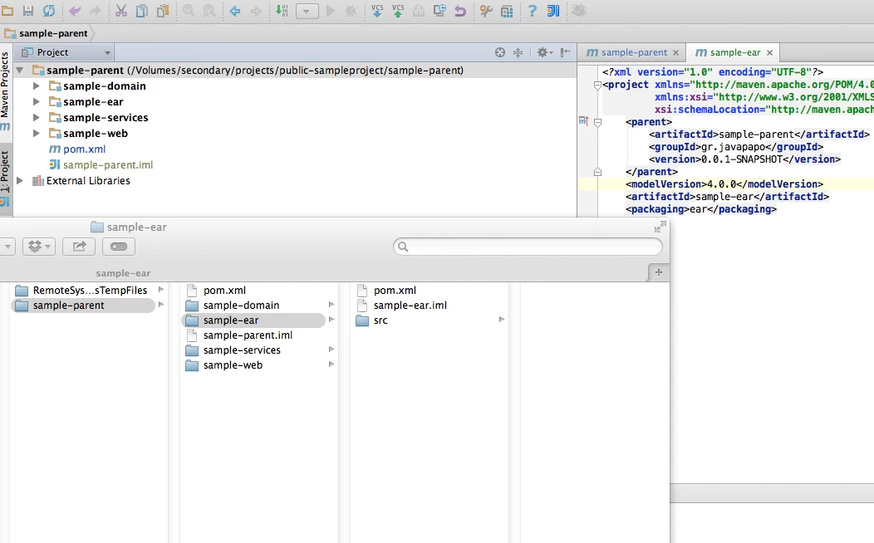
Task: Click the Finder search field
Action: click(x=528, y=246)
